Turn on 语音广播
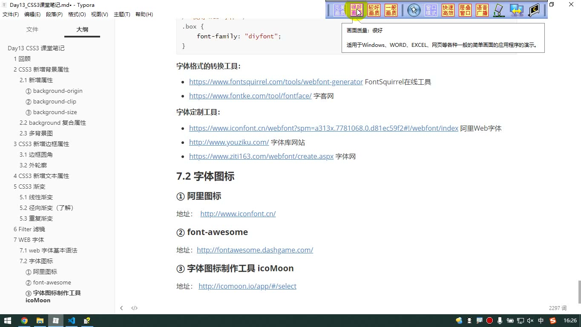581x327 pixels. pyautogui.click(x=482, y=10)
